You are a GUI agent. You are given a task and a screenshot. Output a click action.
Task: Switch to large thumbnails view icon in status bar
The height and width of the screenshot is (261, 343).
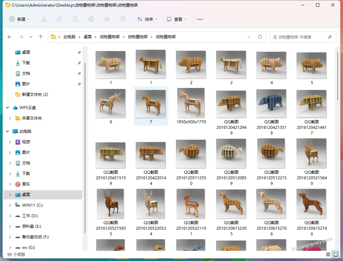tap(335, 254)
